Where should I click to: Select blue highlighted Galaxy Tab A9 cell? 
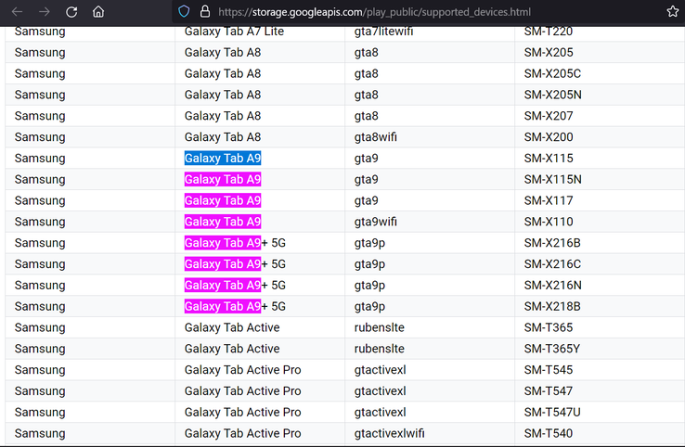click(x=223, y=158)
